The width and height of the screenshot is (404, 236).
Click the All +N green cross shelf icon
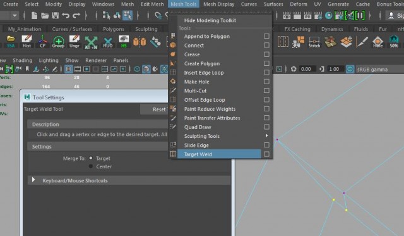coord(91,42)
